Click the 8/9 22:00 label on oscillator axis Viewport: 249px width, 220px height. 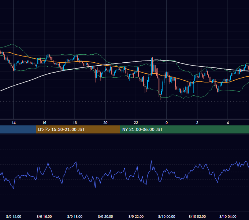pyautogui.click(x=136, y=216)
